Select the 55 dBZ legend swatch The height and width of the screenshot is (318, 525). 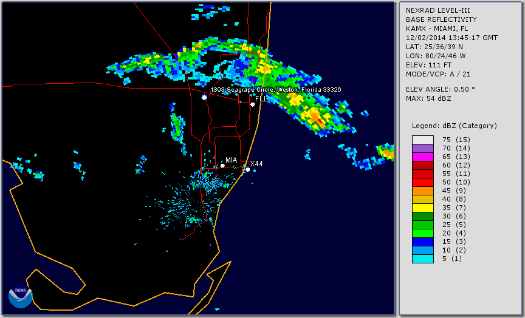(423, 174)
